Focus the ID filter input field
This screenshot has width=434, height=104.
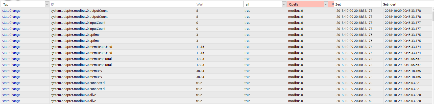pos(122,4)
